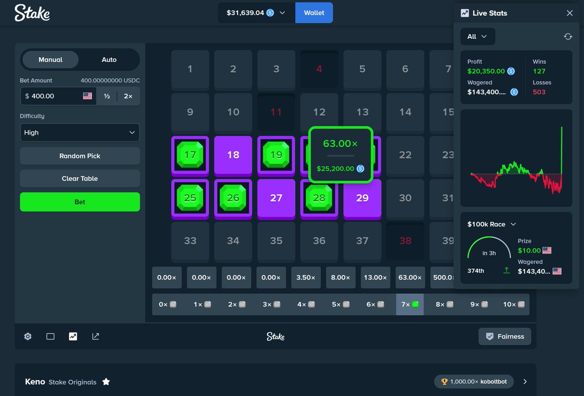Click the Stake Originals label
The height and width of the screenshot is (396, 584).
73,382
